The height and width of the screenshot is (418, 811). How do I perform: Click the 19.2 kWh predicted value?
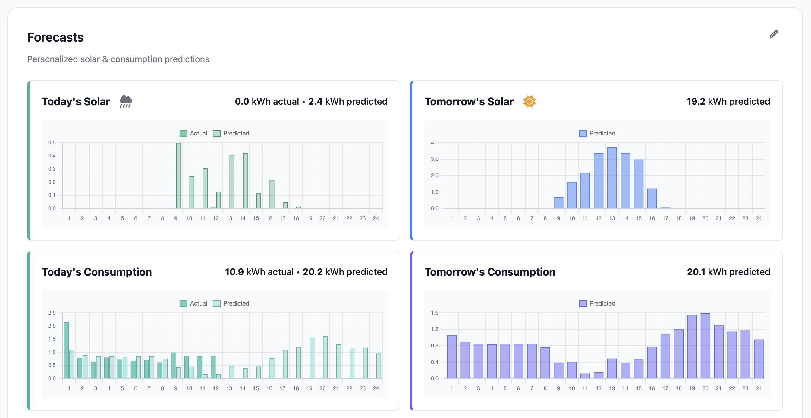(x=728, y=101)
